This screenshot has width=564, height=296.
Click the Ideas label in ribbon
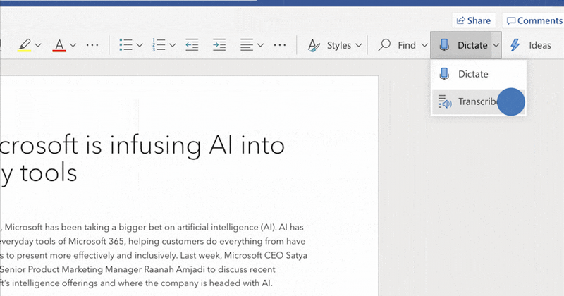click(540, 45)
